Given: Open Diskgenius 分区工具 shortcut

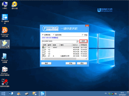Looking at the screenshot, I should point(5,32).
